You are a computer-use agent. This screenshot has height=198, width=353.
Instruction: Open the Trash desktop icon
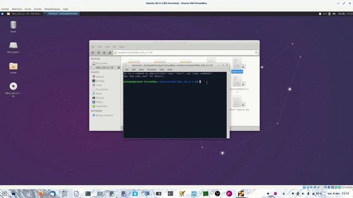click(x=13, y=26)
